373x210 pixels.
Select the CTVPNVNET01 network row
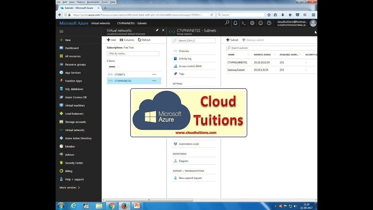[134, 81]
